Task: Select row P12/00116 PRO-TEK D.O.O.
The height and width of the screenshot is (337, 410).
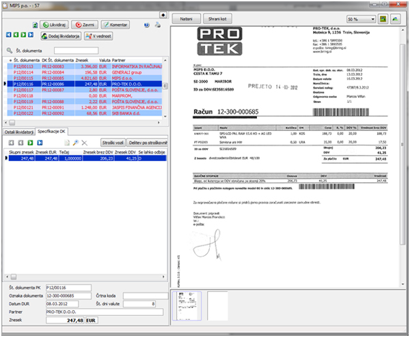Action: point(85,84)
